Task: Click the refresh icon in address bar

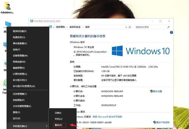Action: pyautogui.click(x=130, y=27)
